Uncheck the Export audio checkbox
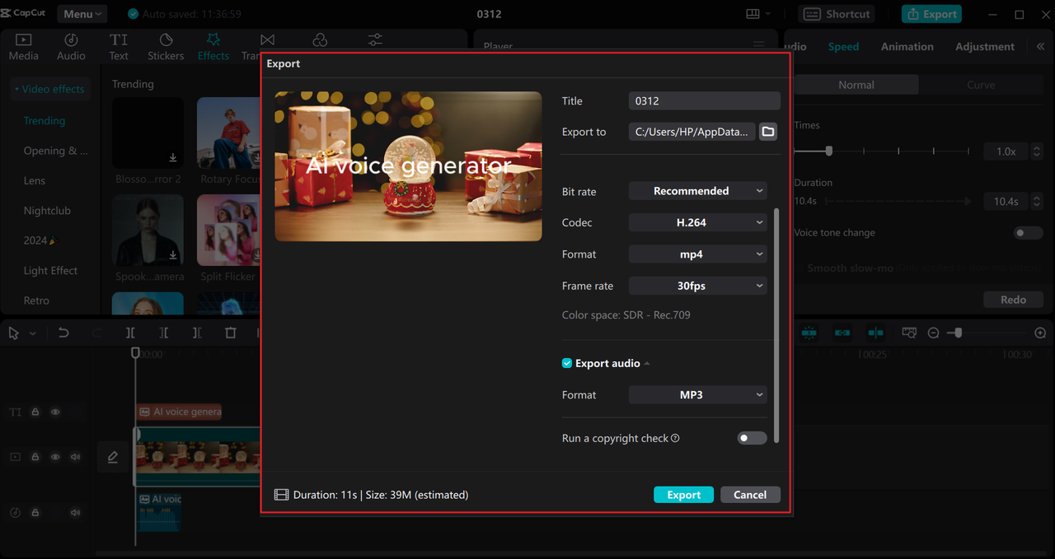1055x559 pixels. tap(567, 363)
